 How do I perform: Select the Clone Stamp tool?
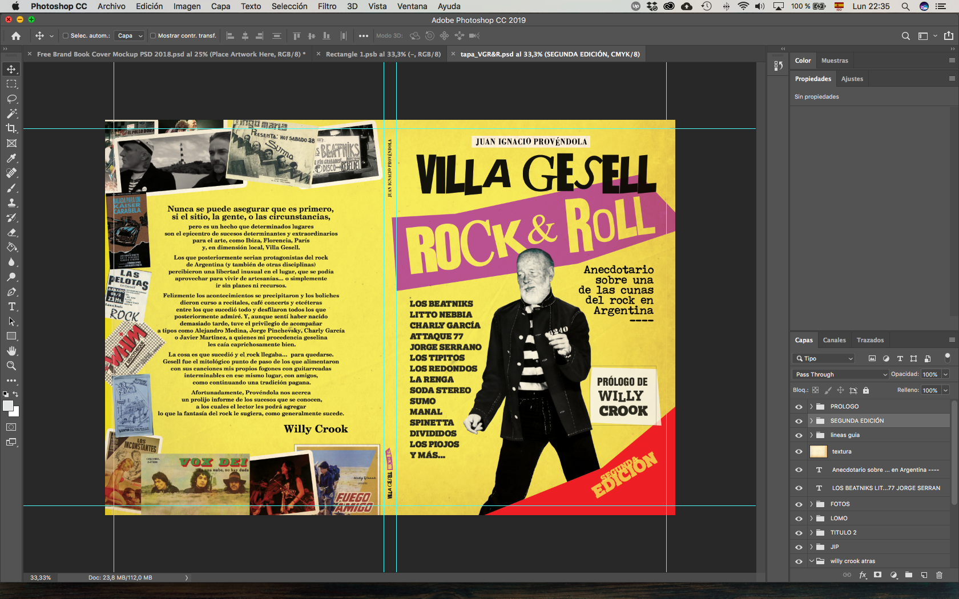point(11,203)
